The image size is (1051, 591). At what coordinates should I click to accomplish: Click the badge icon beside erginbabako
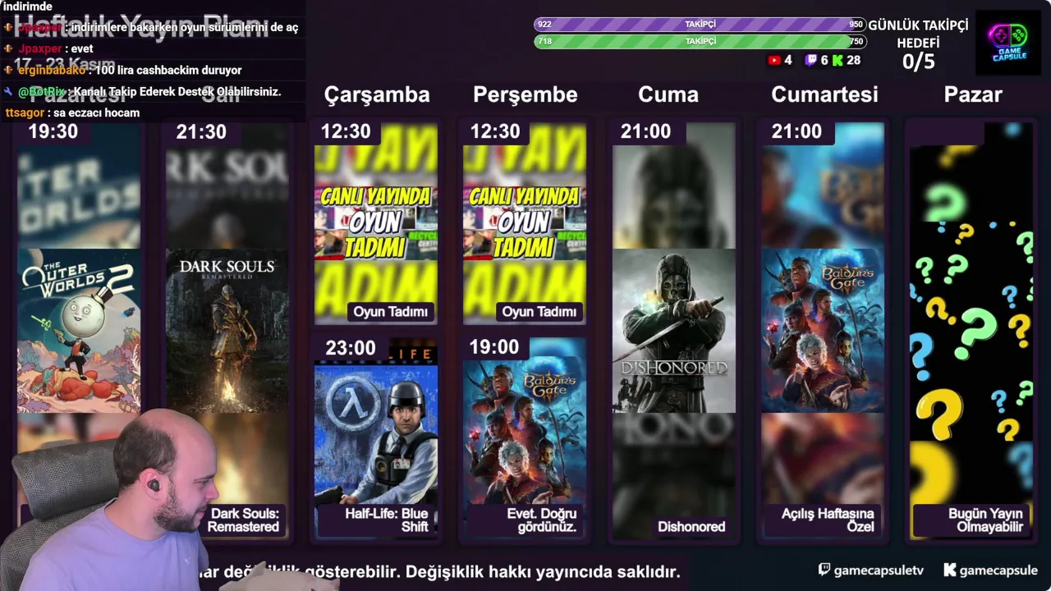pyautogui.click(x=8, y=71)
